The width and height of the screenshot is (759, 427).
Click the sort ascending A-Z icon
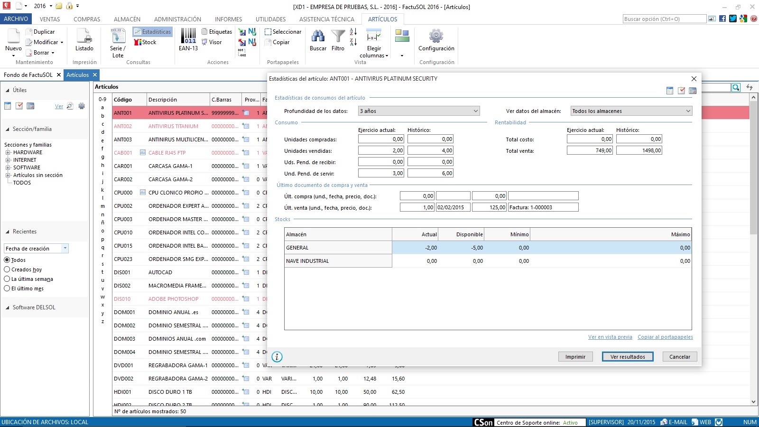[x=353, y=32]
